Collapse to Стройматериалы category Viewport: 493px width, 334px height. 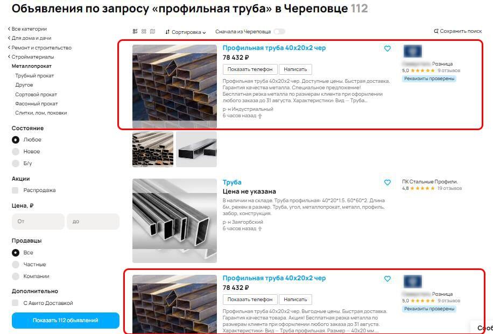coord(31,57)
